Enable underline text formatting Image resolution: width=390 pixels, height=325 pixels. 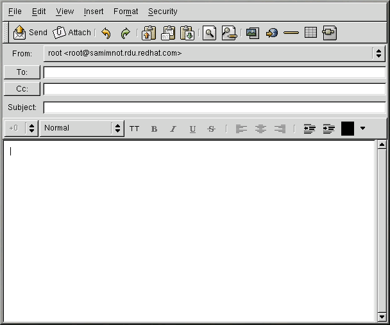click(192, 129)
